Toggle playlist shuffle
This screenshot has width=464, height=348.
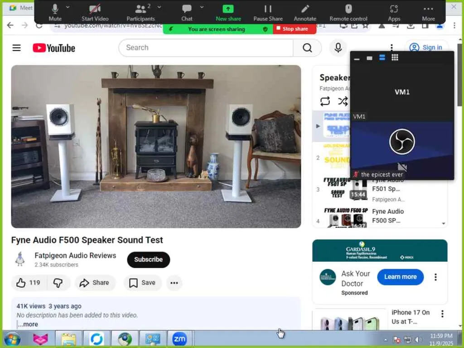(343, 101)
